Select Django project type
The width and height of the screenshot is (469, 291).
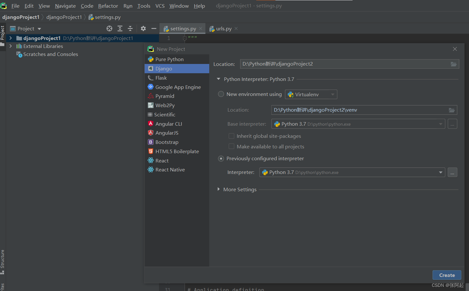pos(177,68)
